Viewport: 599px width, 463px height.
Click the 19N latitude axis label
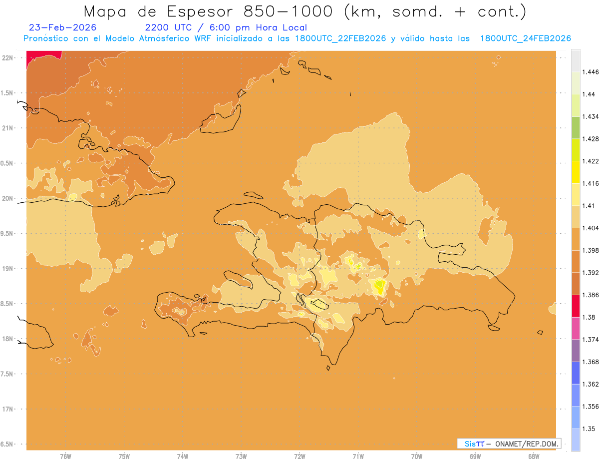click(8, 269)
